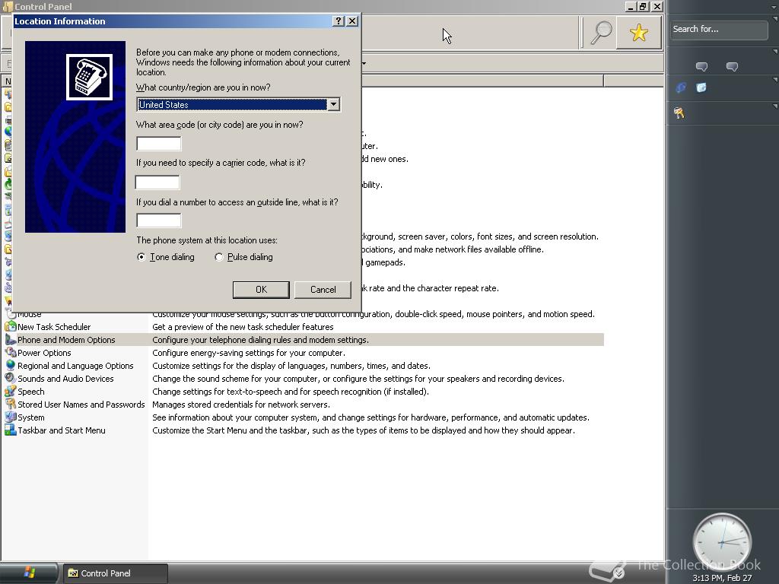Close the Location Information dialog
This screenshot has width=779, height=584.
coord(352,21)
